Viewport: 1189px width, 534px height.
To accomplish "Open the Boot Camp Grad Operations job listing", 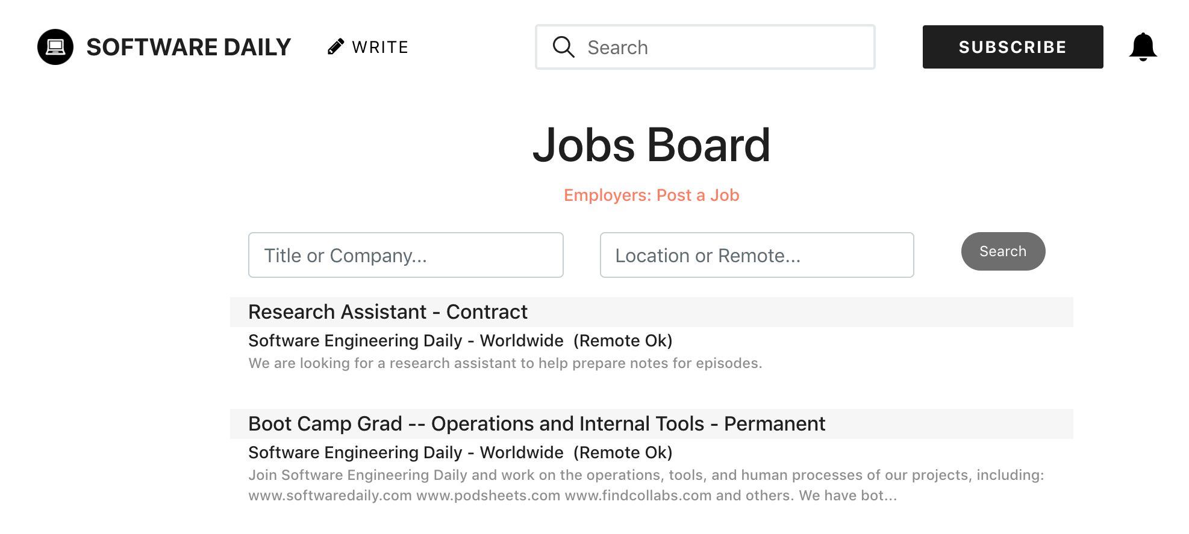I will [537, 424].
